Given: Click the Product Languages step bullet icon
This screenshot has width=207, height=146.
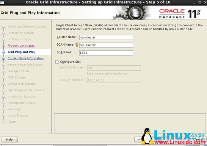Looking at the screenshot, I should [3, 46].
